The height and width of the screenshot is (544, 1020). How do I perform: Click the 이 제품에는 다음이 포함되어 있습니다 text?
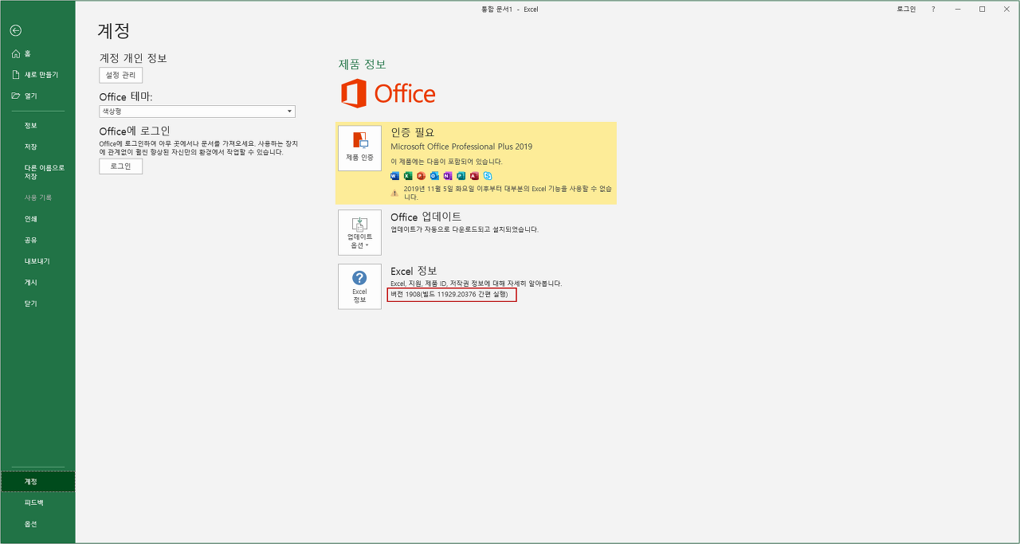[x=446, y=162]
